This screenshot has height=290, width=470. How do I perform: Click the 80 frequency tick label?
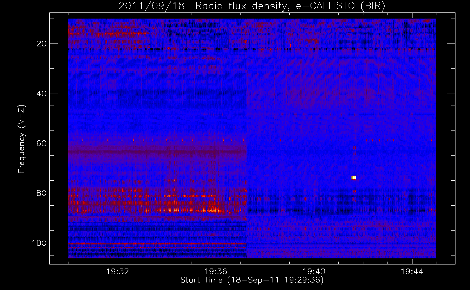(x=42, y=193)
